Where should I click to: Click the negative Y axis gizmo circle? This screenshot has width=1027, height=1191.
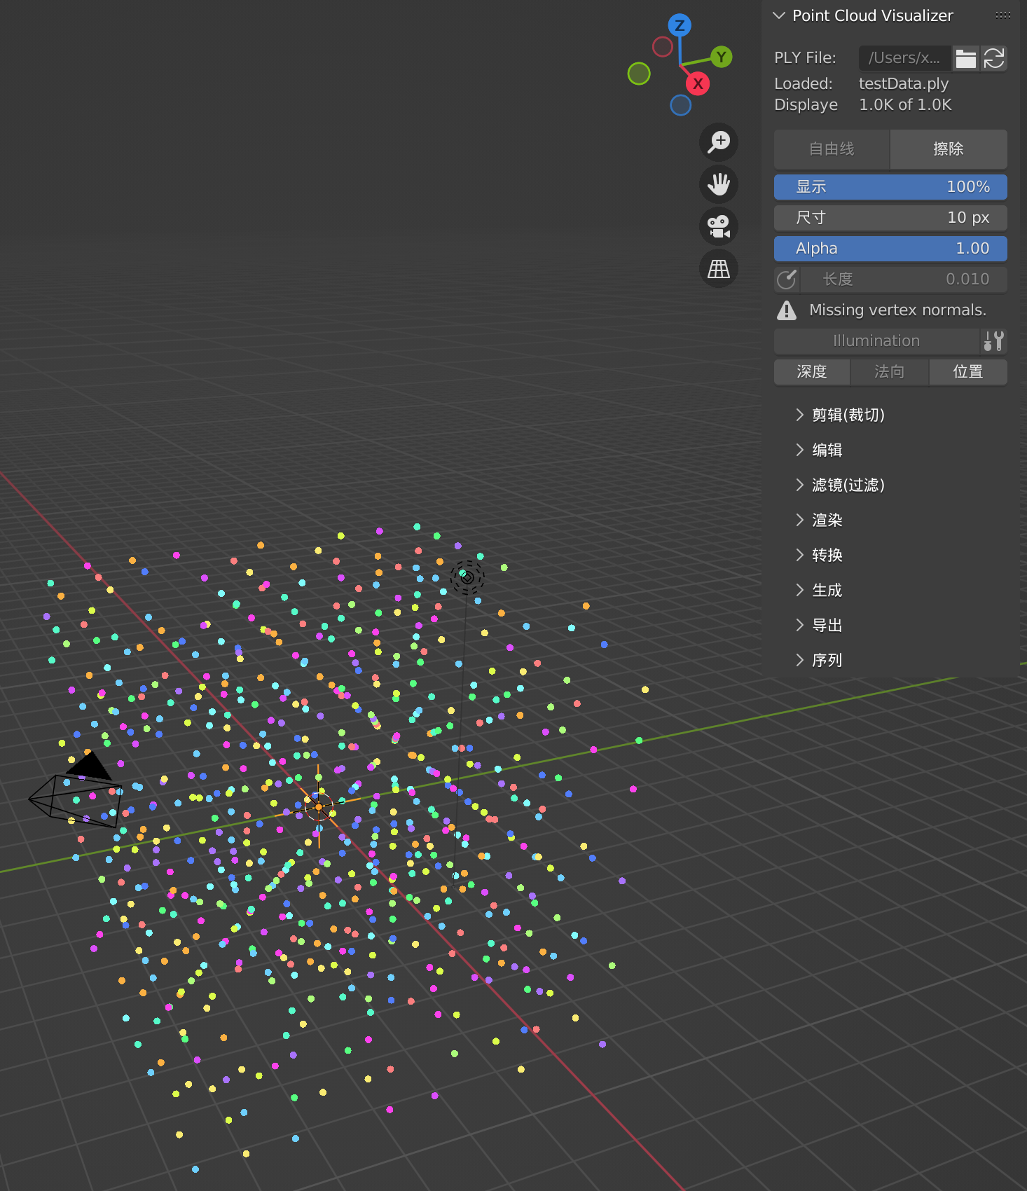coord(639,74)
